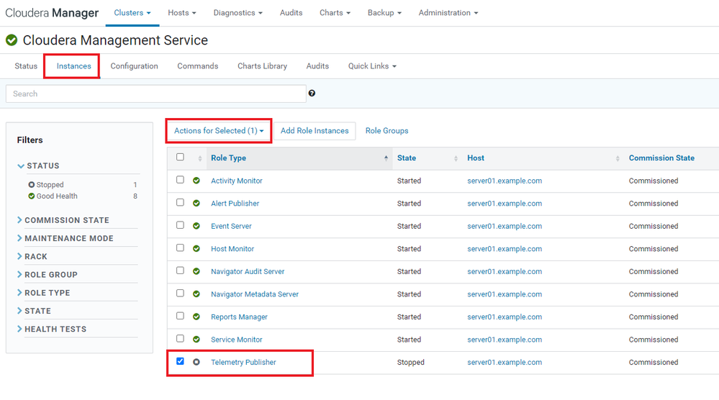The height and width of the screenshot is (400, 719).
Task: Check the Navigator Metadata Server checkbox
Action: 180,294
